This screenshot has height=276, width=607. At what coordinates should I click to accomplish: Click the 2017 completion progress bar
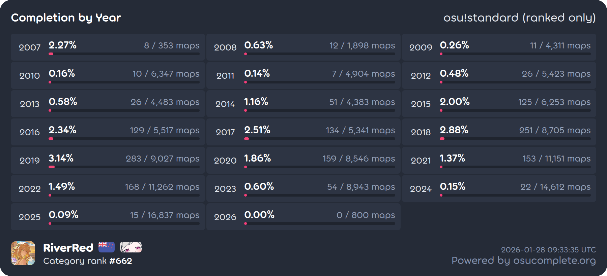[x=320, y=139]
